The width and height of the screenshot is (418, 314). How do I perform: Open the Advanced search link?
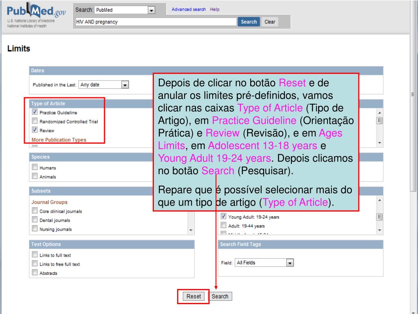(189, 9)
